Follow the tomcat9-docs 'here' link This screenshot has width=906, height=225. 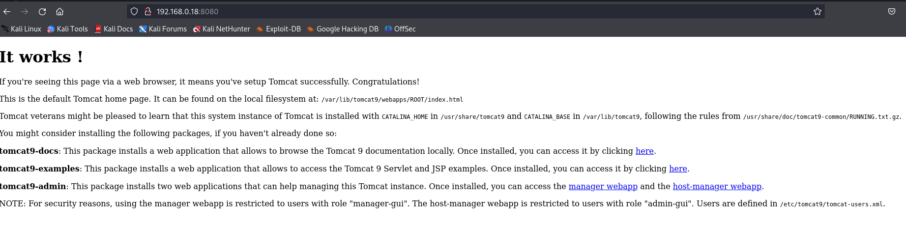[644, 151]
